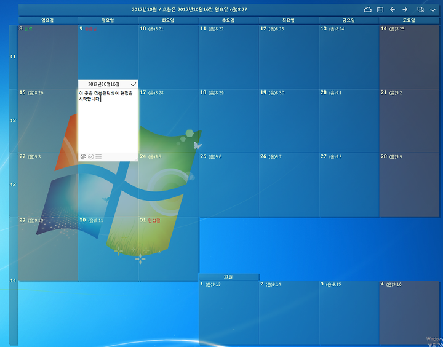The image size is (443, 347).
Task: Select the October 15 day cell
Action: pyautogui.click(x=48, y=121)
